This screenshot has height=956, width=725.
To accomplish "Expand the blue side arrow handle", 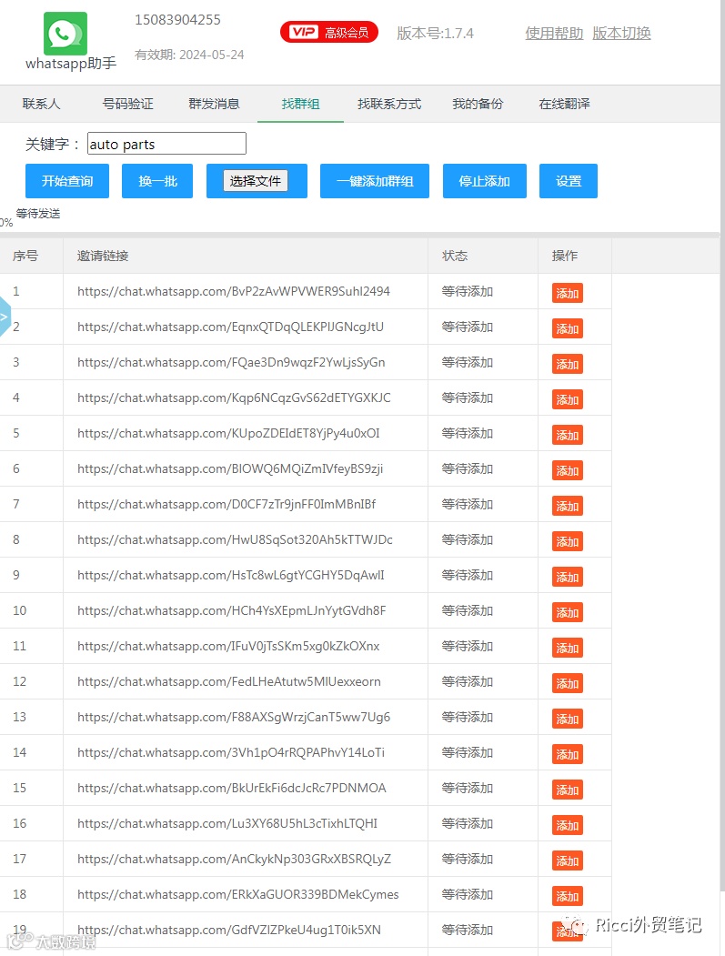I will [x=5, y=317].
